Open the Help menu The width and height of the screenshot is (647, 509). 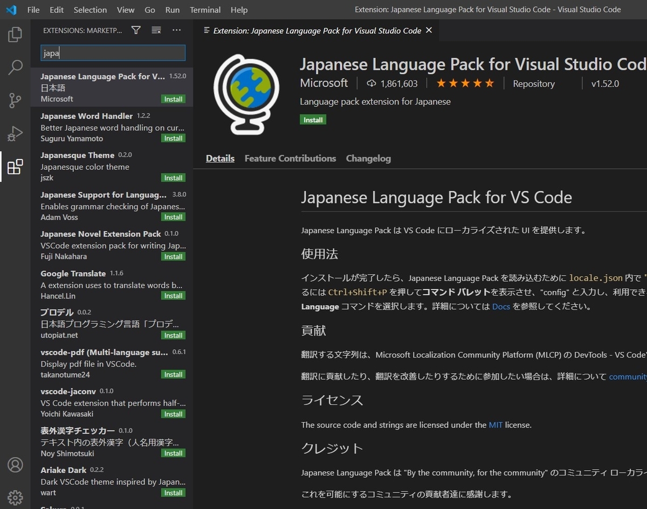pyautogui.click(x=239, y=10)
